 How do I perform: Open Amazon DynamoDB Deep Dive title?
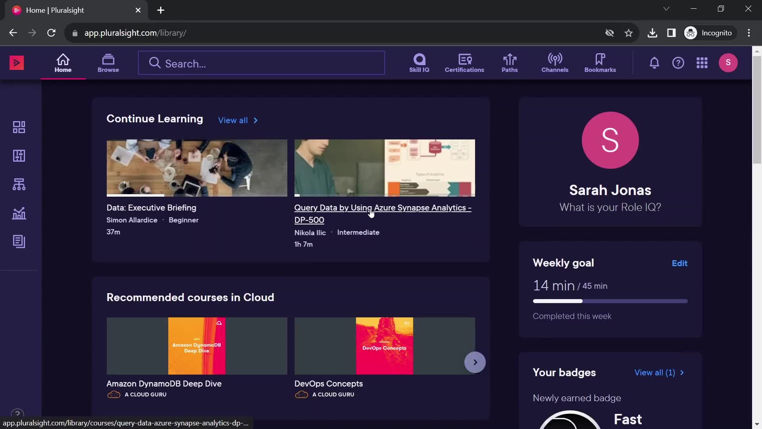[164, 384]
